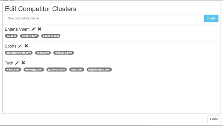The image size is (223, 126).
Task: Click the pencil icon next to Sports
Action: (20, 46)
